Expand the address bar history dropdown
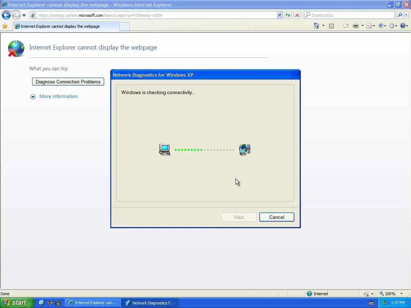Viewport: 411px width, 308px height. click(x=279, y=15)
